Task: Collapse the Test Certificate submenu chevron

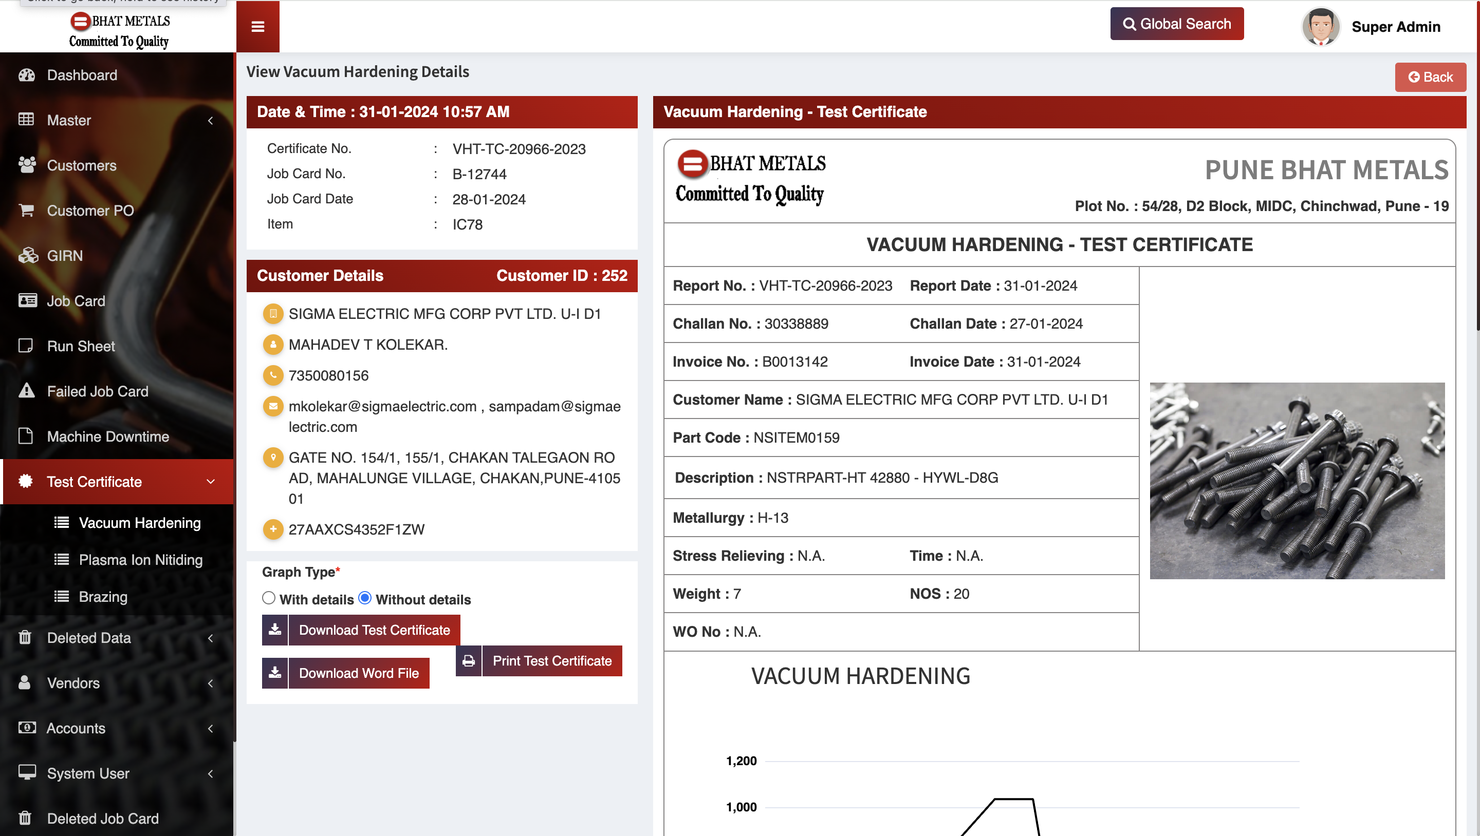Action: point(210,482)
